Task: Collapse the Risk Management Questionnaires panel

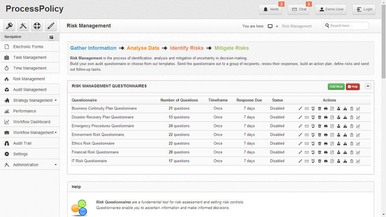Action: [x=368, y=86]
